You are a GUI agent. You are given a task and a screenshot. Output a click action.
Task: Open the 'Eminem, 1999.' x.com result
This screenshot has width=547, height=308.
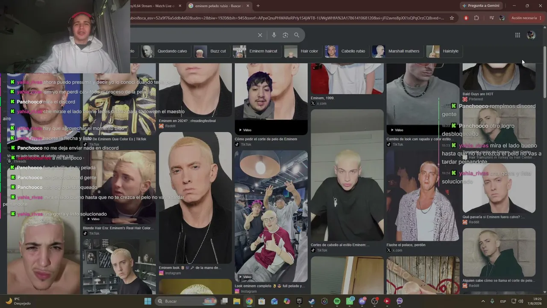323,98
